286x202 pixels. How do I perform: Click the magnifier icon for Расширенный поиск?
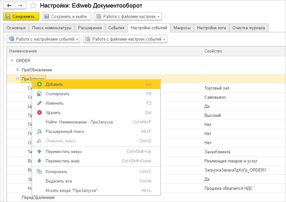39,131
